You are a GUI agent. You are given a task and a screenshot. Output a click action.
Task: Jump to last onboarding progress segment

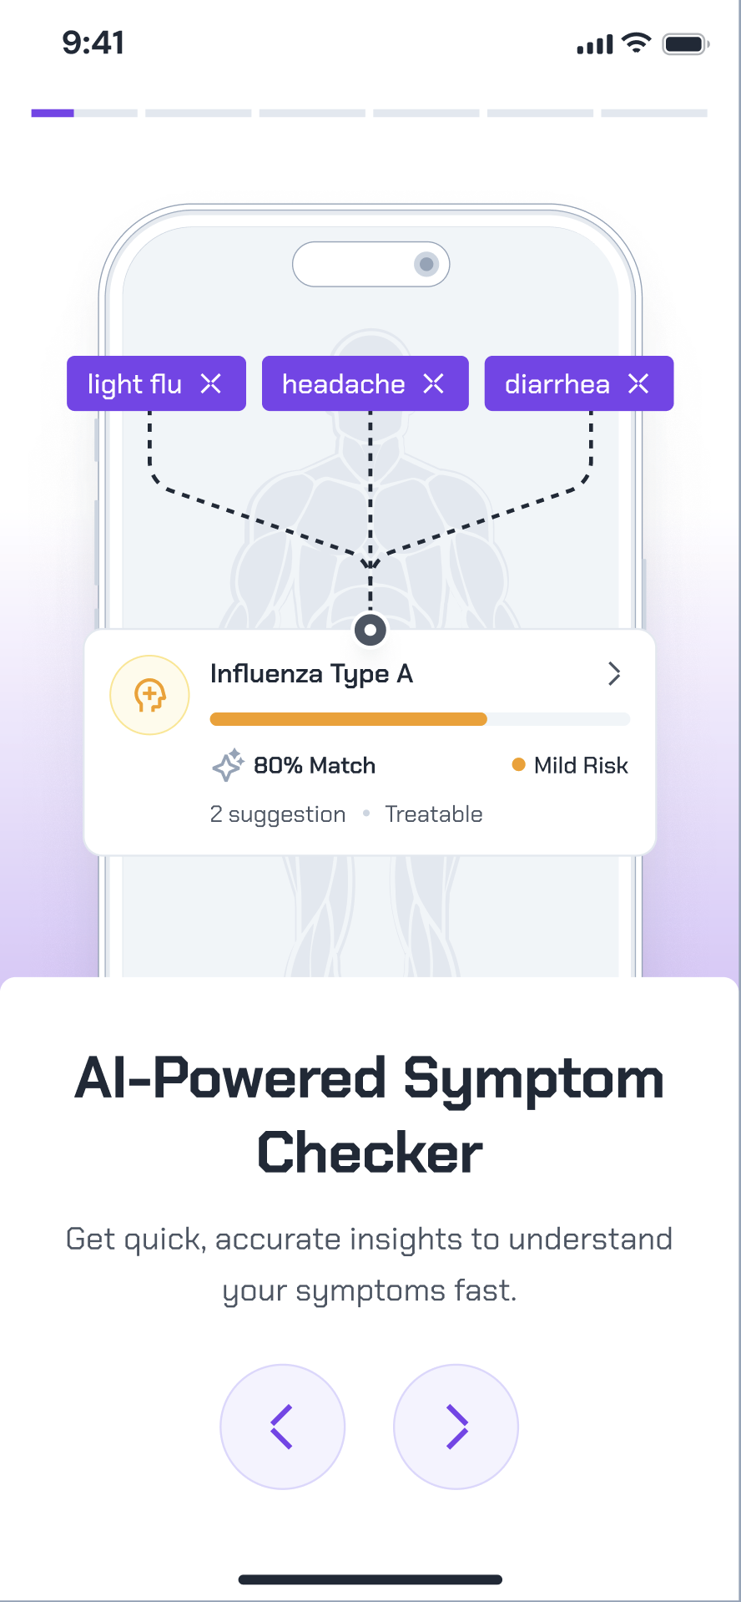coord(654,113)
